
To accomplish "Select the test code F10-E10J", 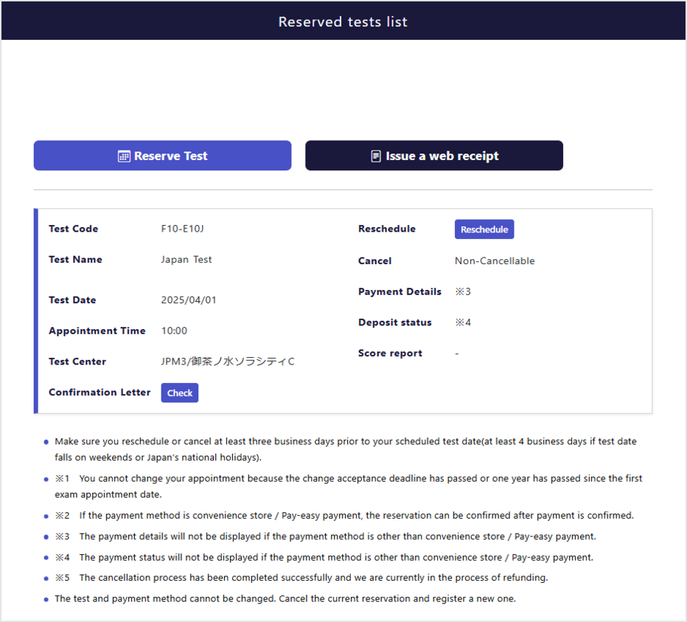I will 182,229.
